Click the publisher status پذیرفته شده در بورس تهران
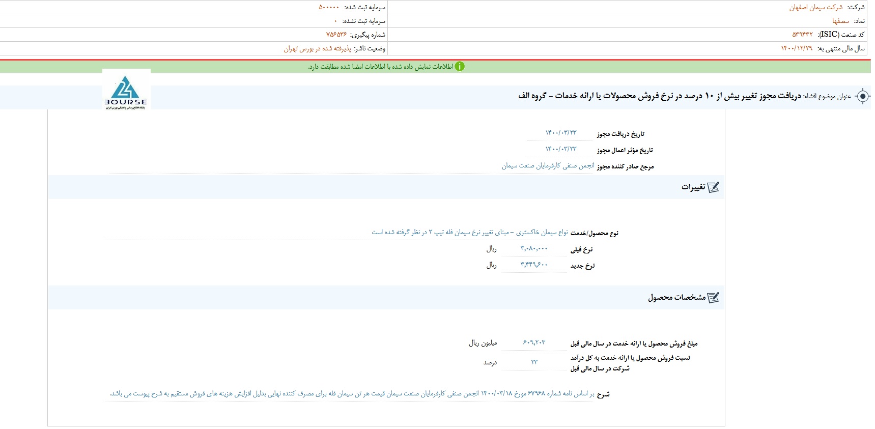 tap(317, 48)
